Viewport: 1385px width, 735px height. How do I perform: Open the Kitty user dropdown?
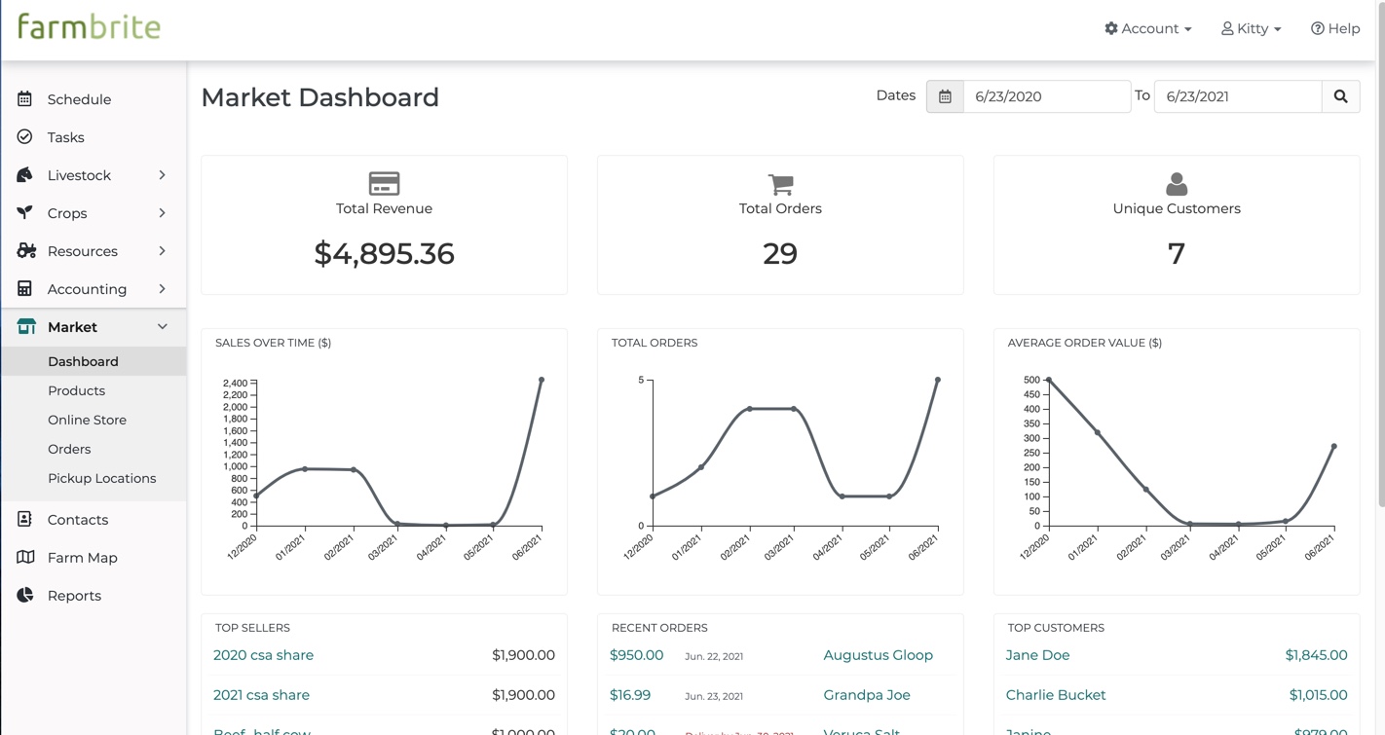(1251, 29)
